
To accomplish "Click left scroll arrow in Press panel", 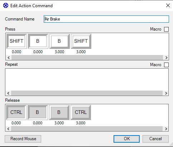I will coord(9,58).
